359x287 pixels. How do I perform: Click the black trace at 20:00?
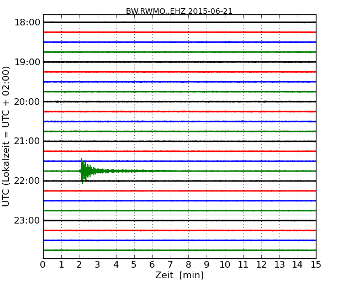click(x=179, y=102)
